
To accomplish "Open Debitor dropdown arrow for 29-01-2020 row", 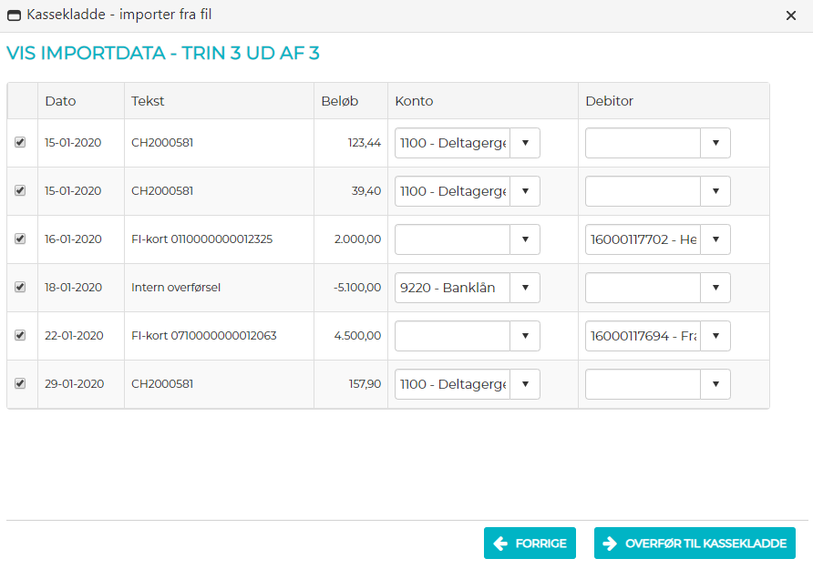I will (x=715, y=384).
